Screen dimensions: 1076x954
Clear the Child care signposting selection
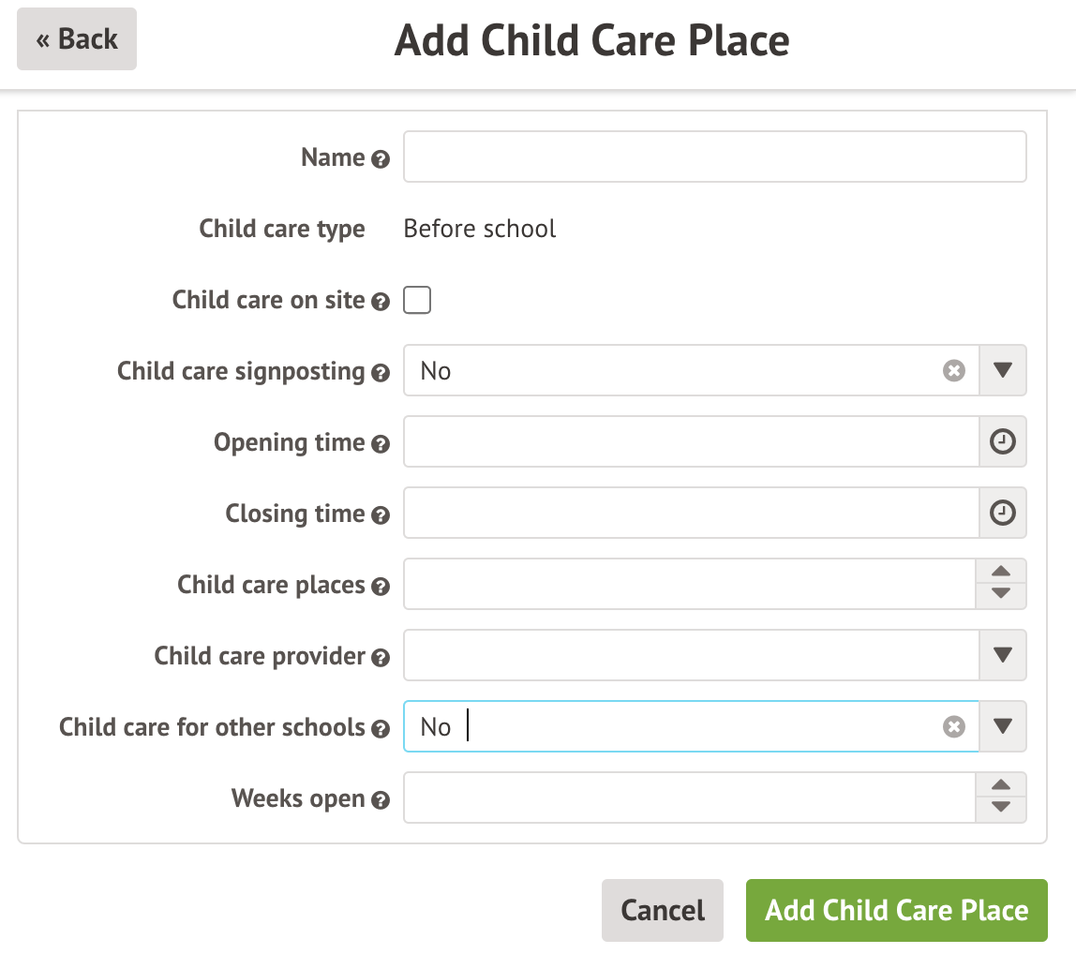coord(954,370)
